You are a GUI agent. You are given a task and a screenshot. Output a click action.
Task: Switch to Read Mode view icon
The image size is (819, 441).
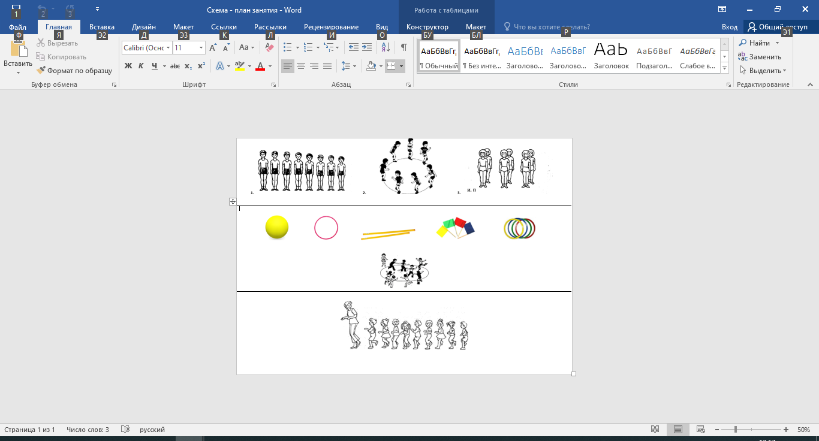[x=655, y=430]
